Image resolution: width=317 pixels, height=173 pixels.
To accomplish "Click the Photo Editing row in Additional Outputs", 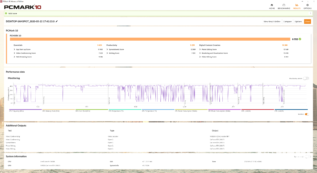I will (x=158, y=146).
